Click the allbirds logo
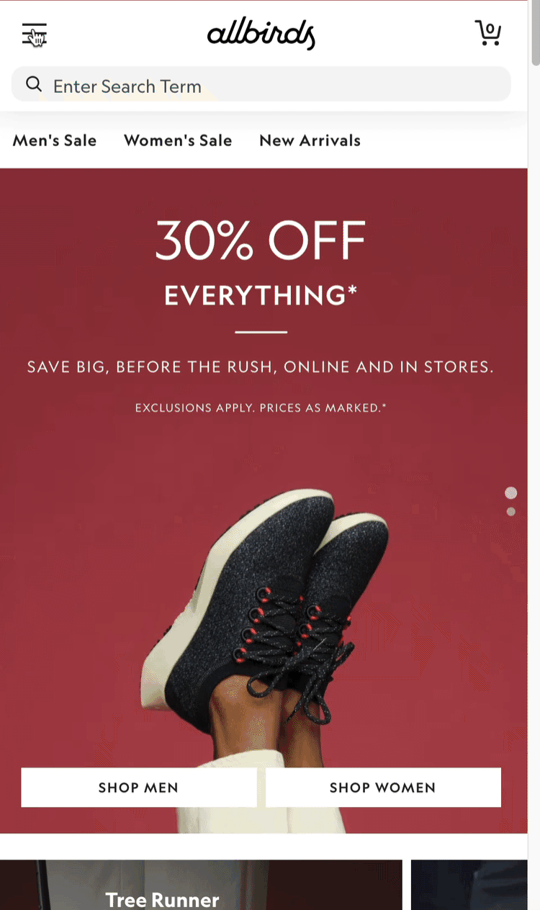 (x=261, y=33)
